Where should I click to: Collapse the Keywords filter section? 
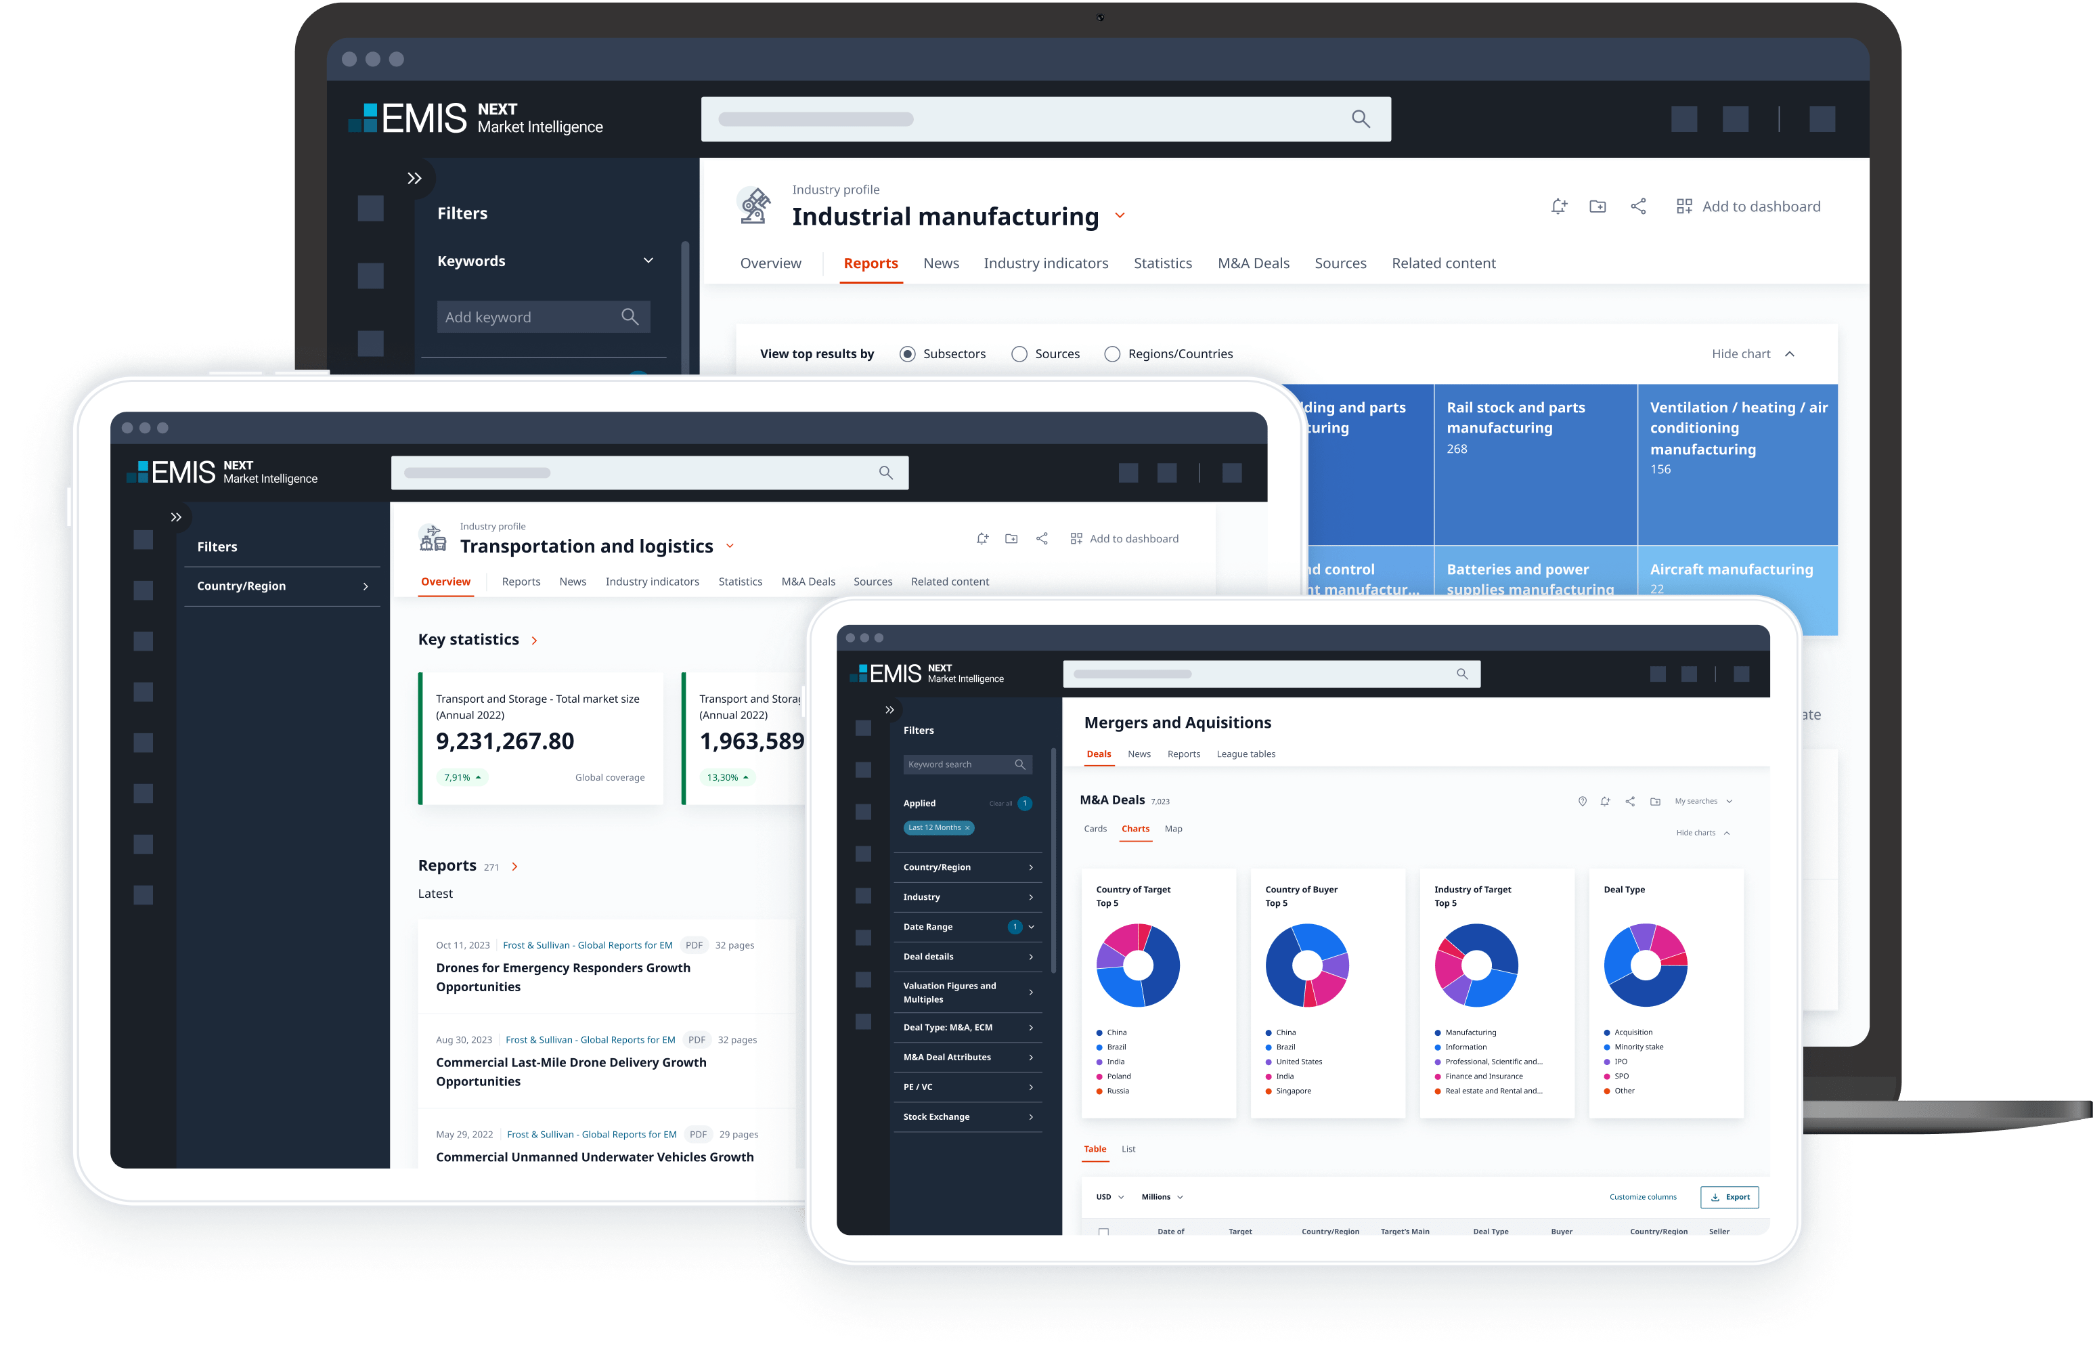(x=648, y=261)
